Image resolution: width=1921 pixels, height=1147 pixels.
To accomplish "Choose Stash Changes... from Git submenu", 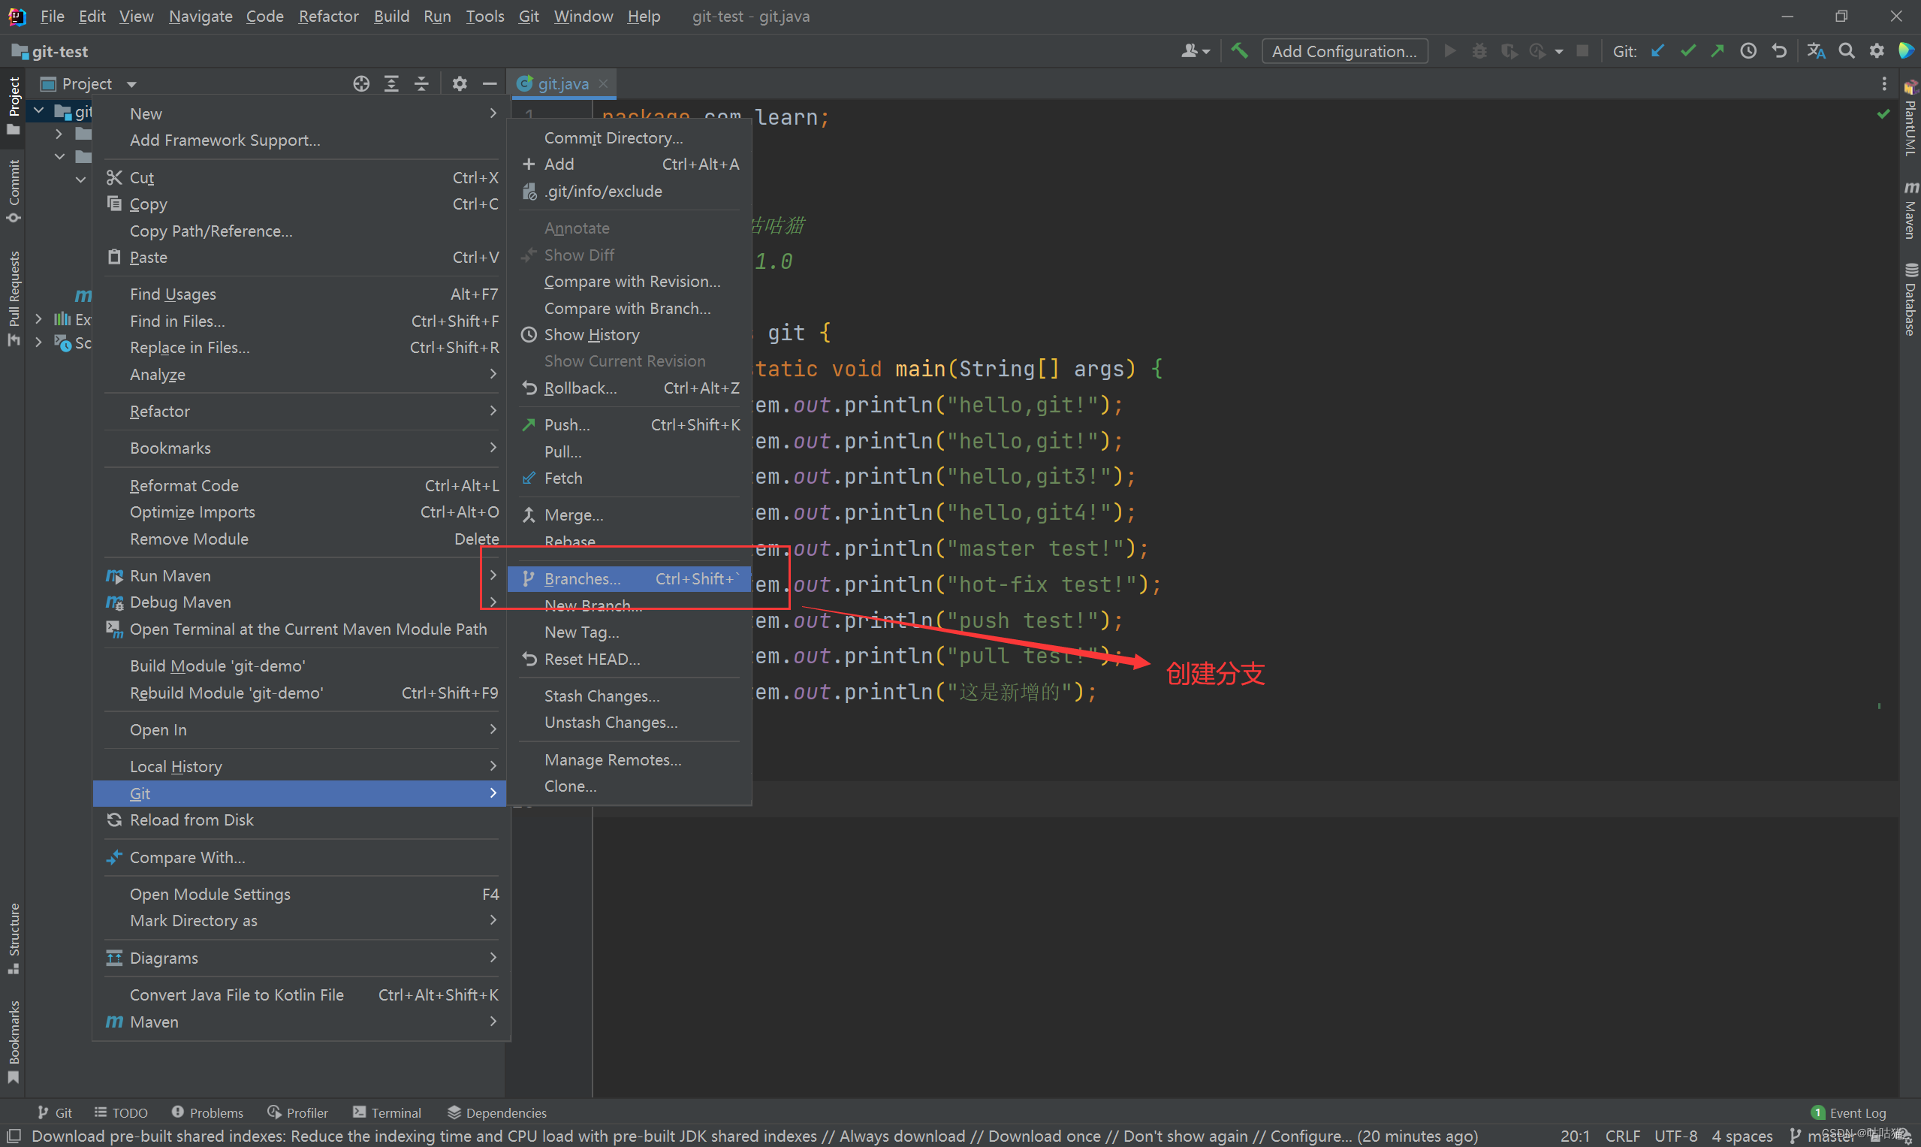I will (x=602, y=696).
